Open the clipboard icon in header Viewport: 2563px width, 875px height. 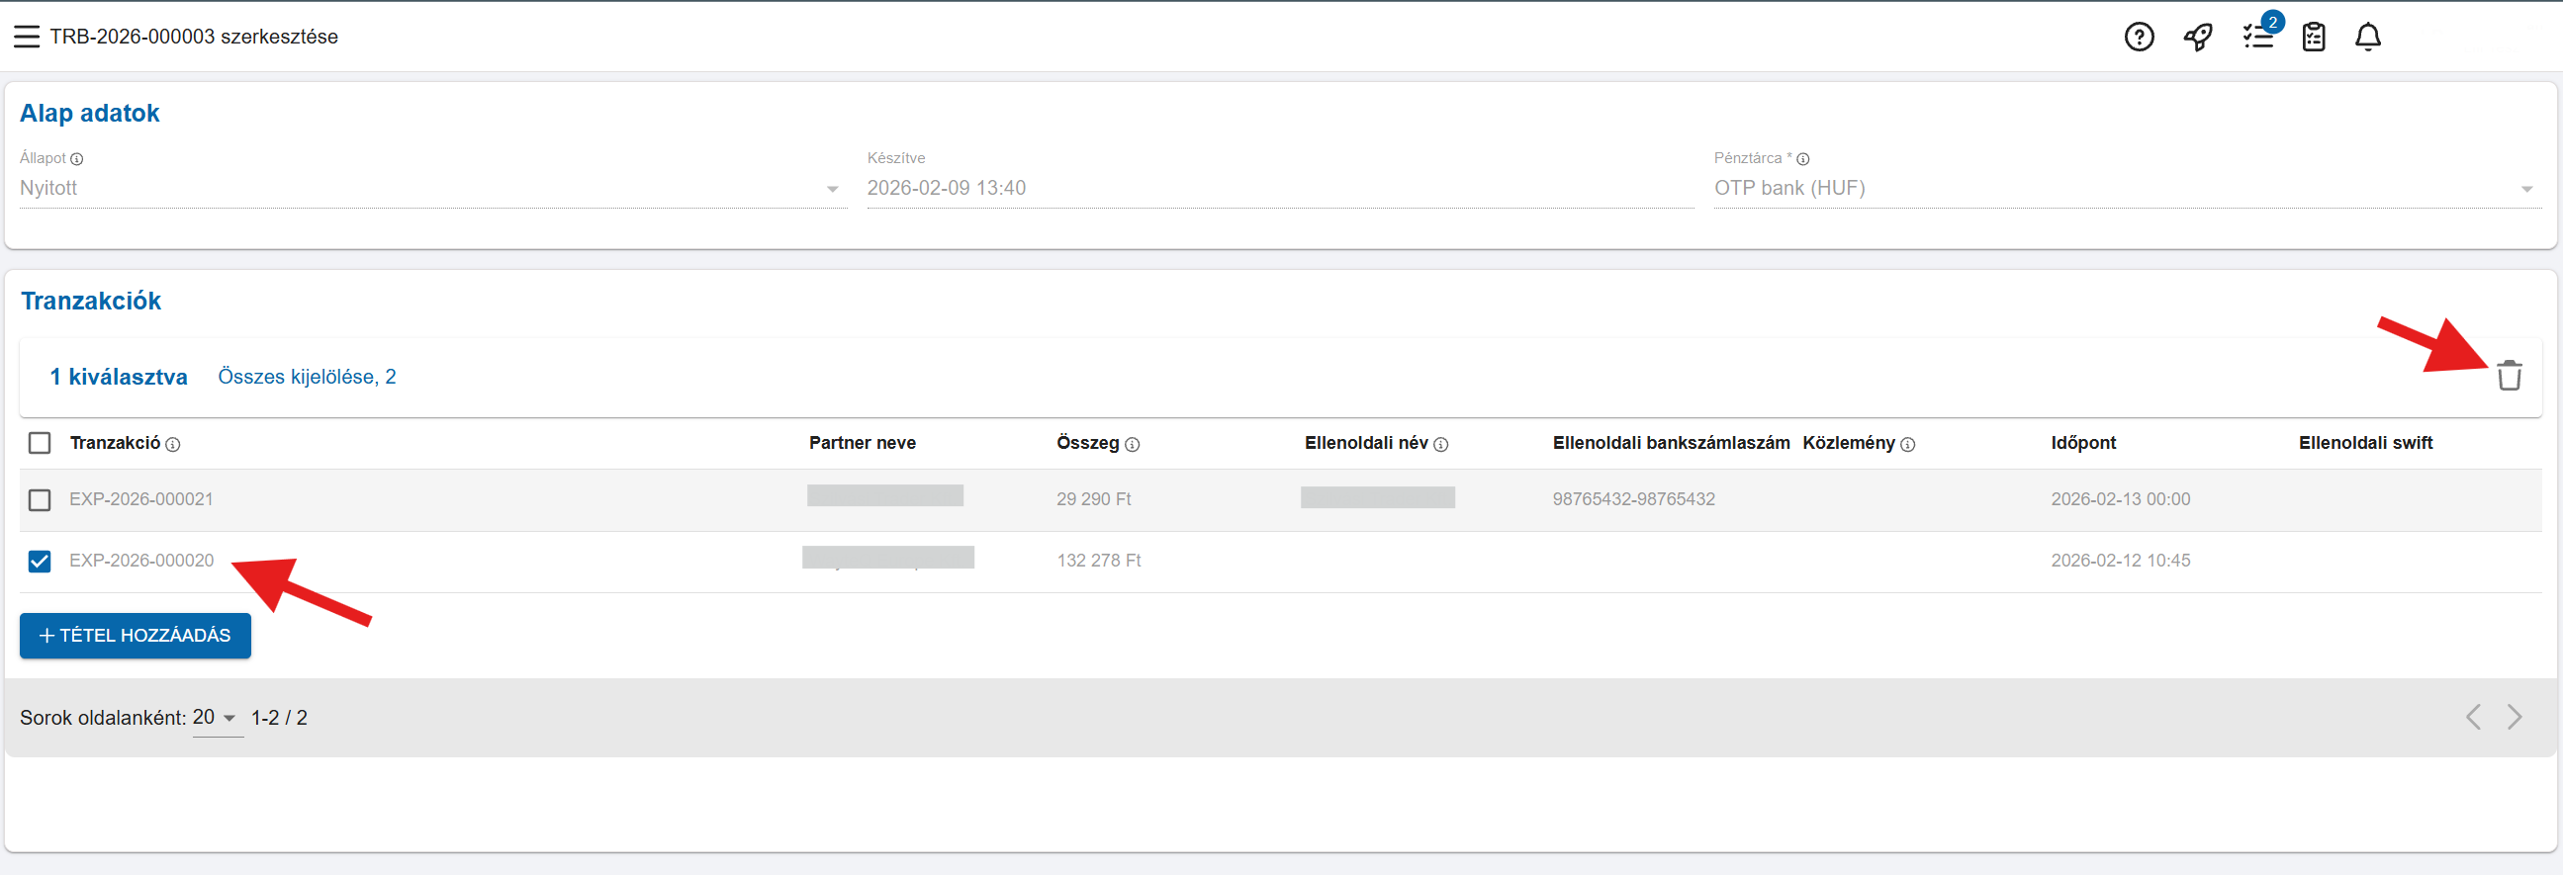[x=2314, y=37]
